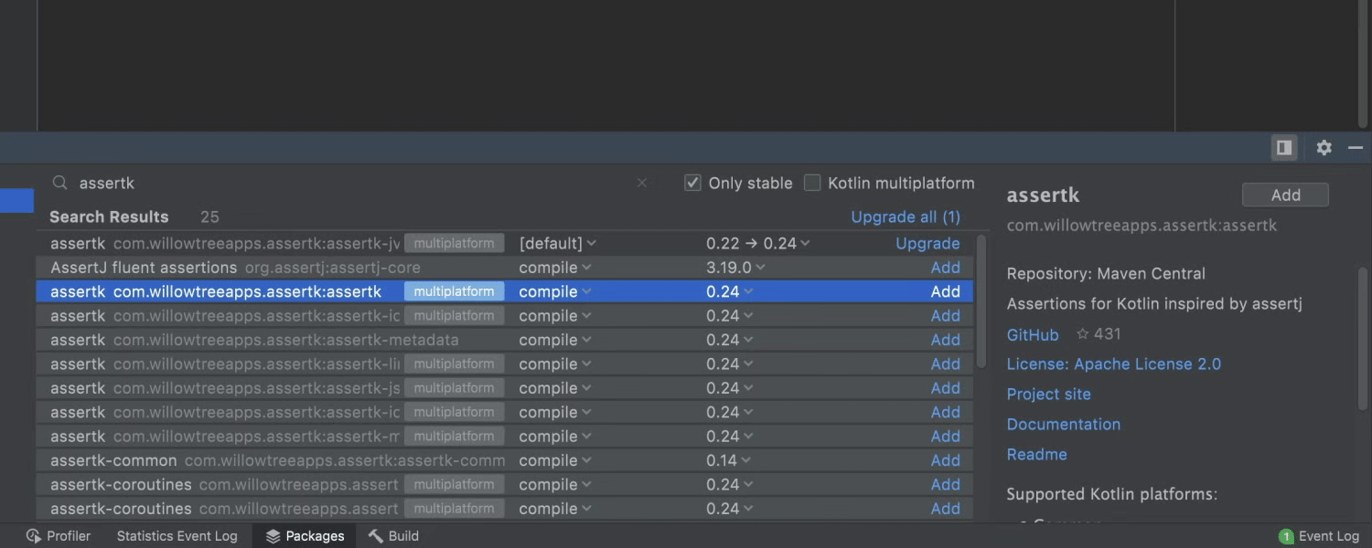Click the search results list scrollbar
The height and width of the screenshot is (548, 1372).
coord(981,301)
